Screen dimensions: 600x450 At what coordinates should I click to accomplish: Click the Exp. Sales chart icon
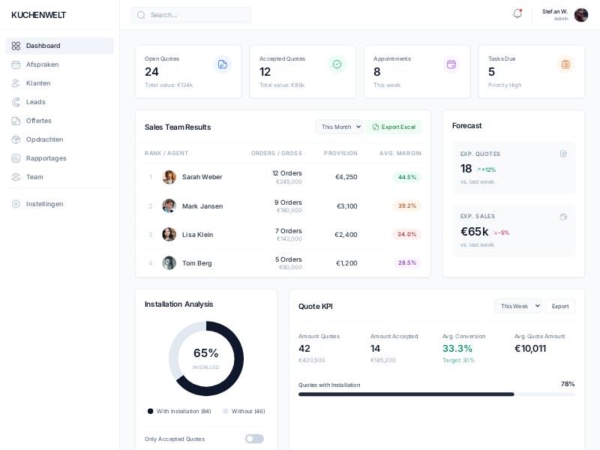[x=563, y=217]
